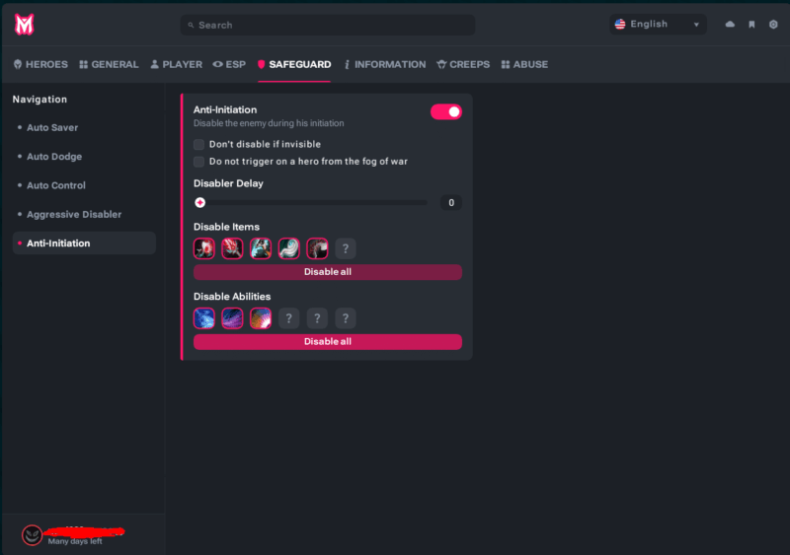Viewport: 790px width, 555px height.
Task: Switch to the CREEPS tab
Action: pos(463,64)
